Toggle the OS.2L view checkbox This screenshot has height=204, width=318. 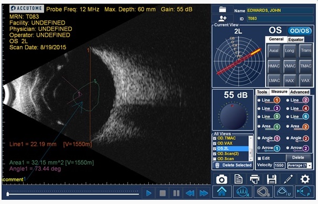coord(215,149)
